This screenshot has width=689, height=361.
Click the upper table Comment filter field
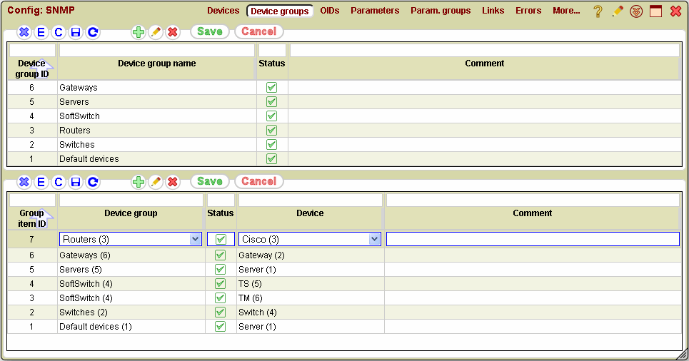[484, 50]
